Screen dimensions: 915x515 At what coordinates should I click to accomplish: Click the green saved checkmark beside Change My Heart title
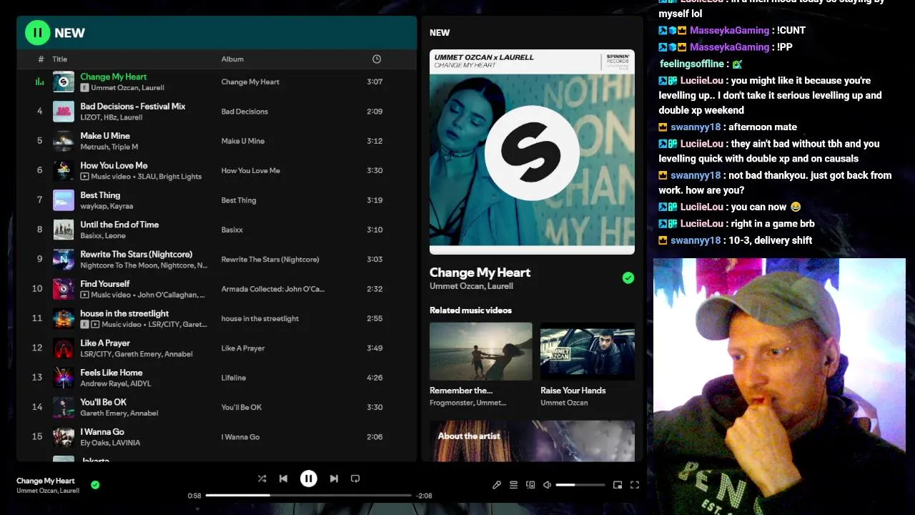628,278
